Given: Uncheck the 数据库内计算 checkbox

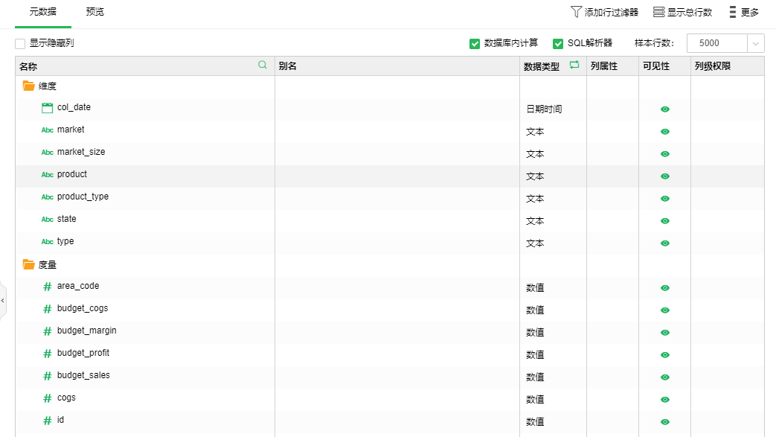Looking at the screenshot, I should 475,44.
